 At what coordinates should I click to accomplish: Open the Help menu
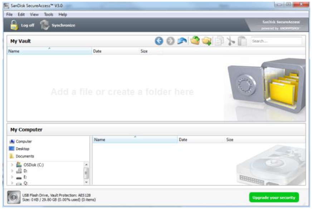point(63,15)
